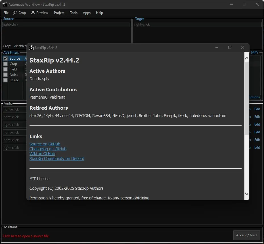Enable the Resize filter checkbox
This screenshot has height=244, width=264.
[5, 80]
